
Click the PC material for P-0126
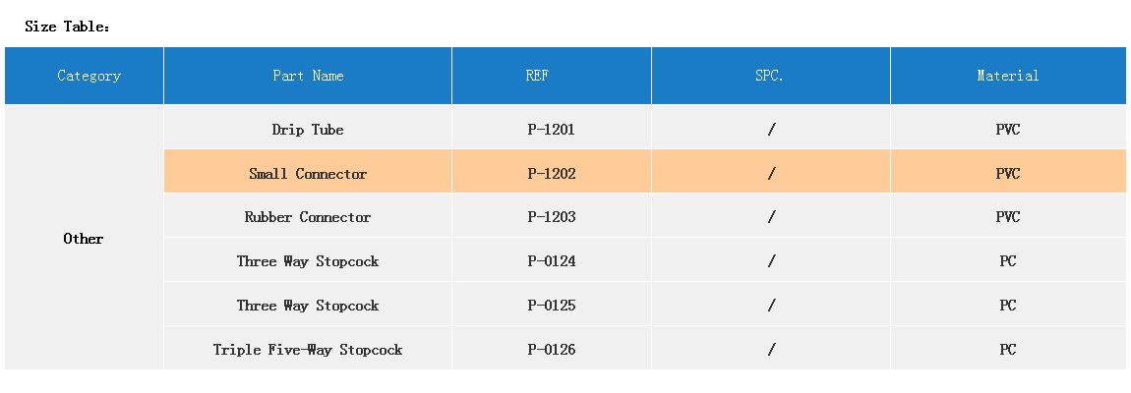pos(1007,350)
